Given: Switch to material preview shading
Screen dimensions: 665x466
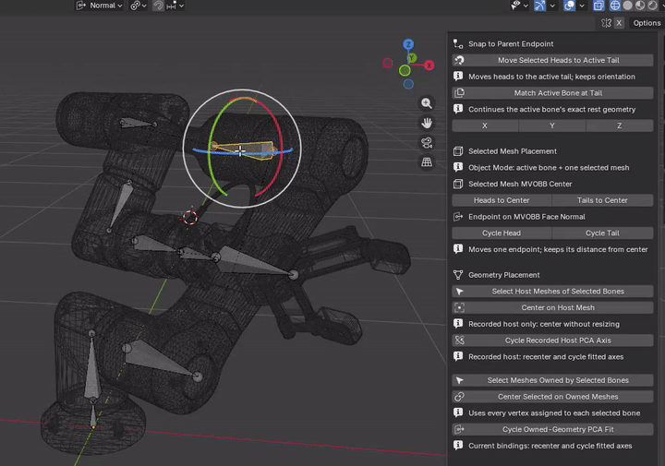Looking at the screenshot, I should click(x=640, y=6).
